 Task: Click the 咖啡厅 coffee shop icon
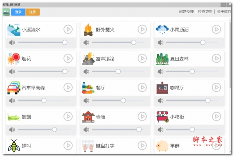[162, 88]
